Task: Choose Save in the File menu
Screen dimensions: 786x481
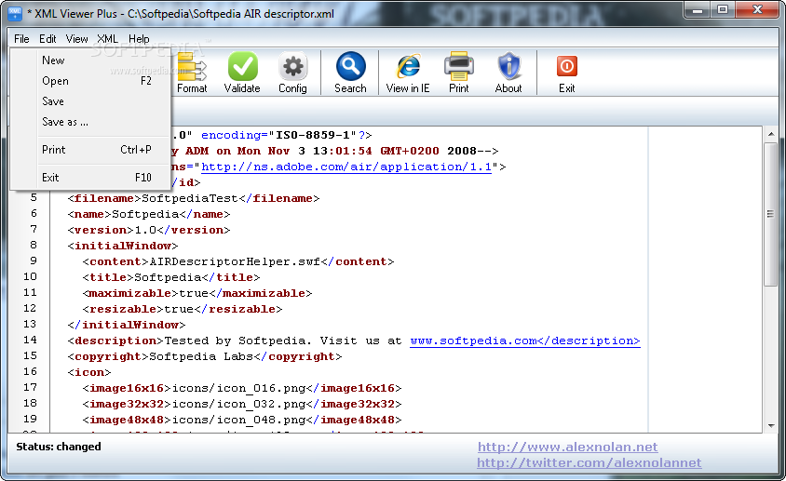Action: pos(90,101)
